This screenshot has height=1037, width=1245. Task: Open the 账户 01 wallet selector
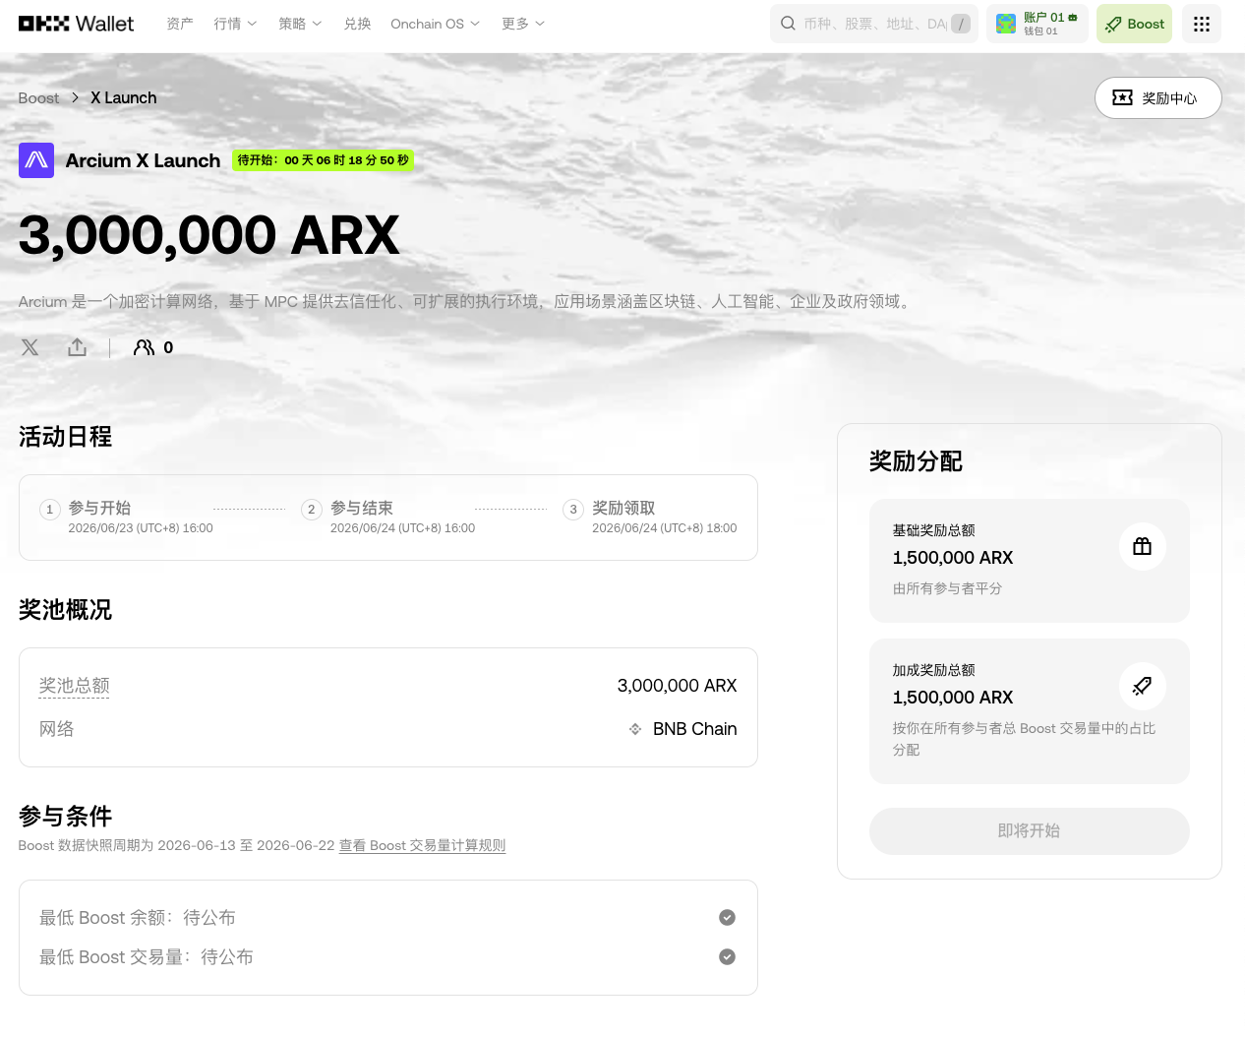click(x=1037, y=24)
